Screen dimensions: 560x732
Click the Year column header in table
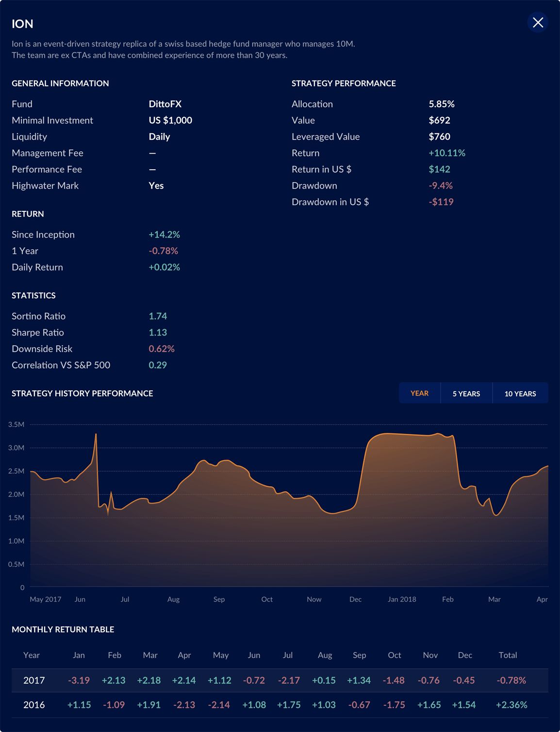pyautogui.click(x=32, y=655)
